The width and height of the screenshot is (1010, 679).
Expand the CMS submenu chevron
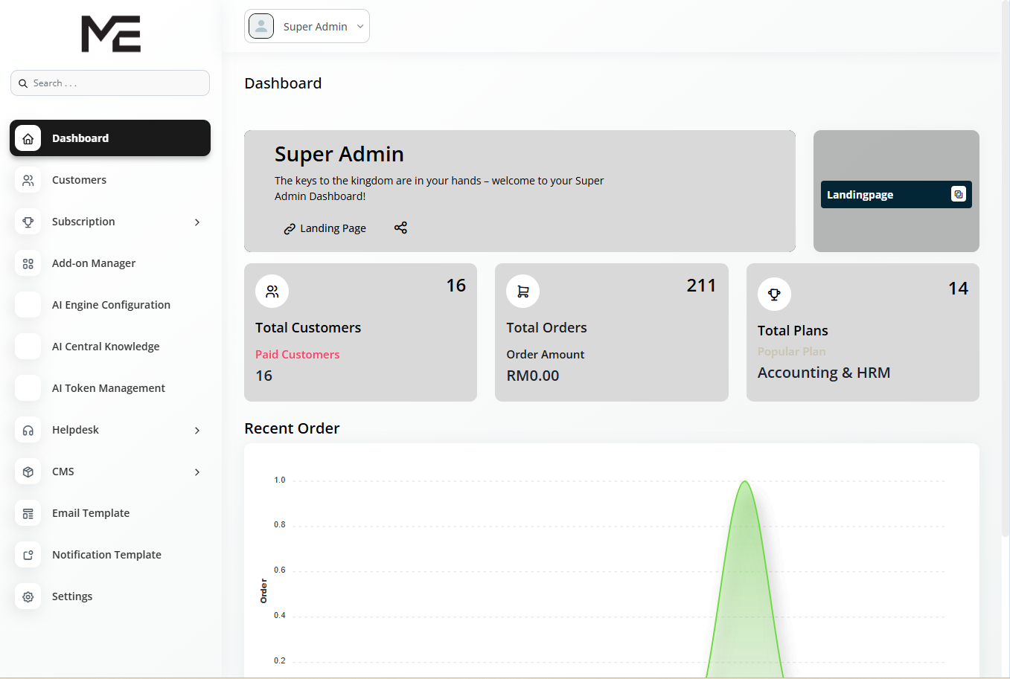pyautogui.click(x=197, y=472)
